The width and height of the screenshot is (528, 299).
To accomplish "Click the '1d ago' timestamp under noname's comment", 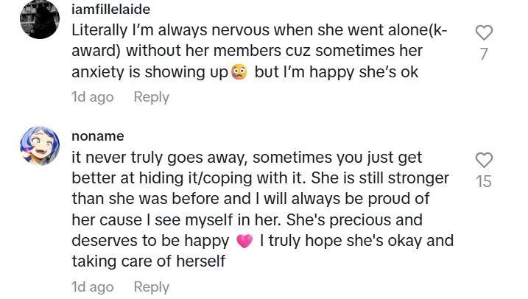I will 93,287.
